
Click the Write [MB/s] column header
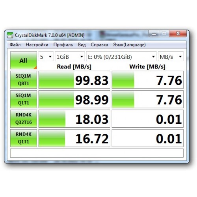coord(147,67)
